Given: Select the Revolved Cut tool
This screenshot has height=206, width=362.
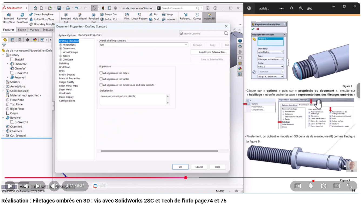Looking at the screenshot, I should coord(93,18).
